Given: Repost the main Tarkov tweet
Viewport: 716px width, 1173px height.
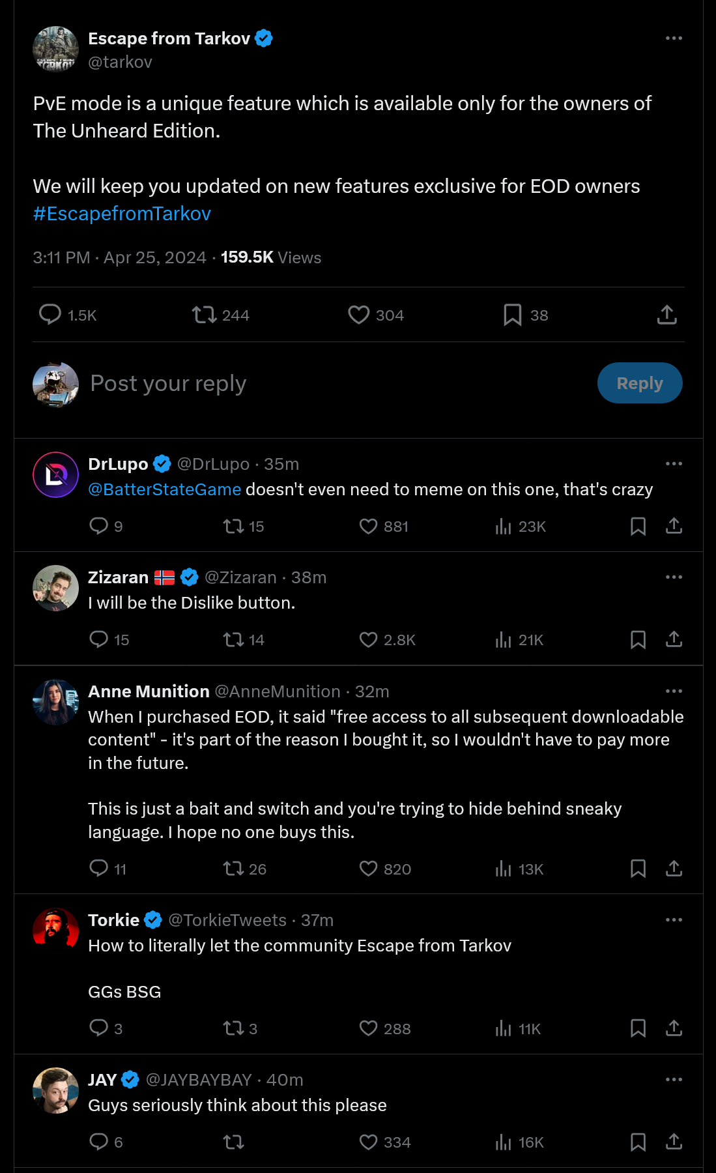Looking at the screenshot, I should (204, 315).
